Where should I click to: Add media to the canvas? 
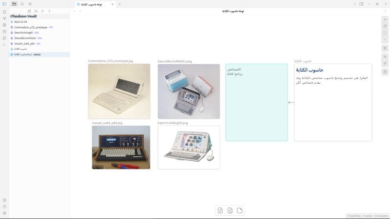click(239, 210)
